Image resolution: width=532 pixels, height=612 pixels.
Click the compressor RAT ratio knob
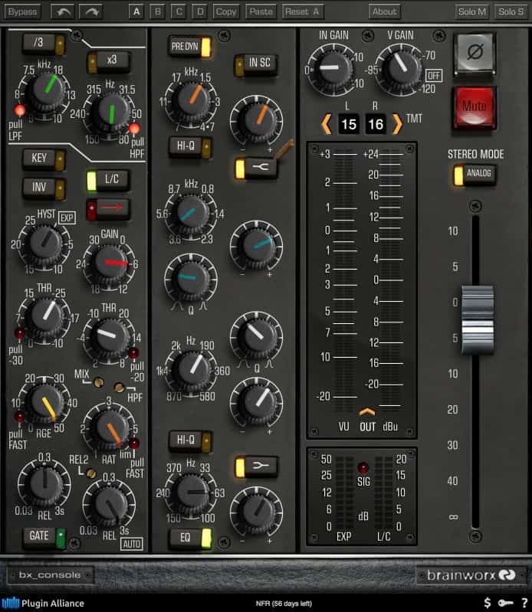click(111, 428)
